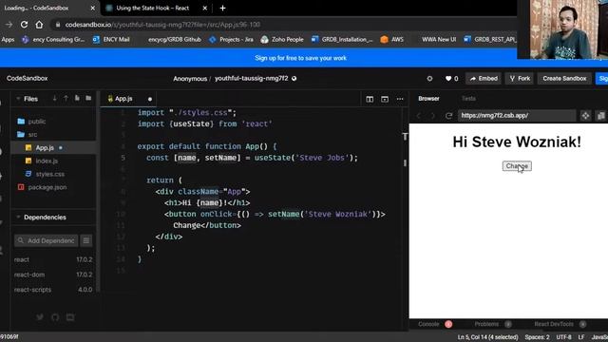Switch to Browser preview tab
608x342 pixels.
tap(428, 99)
